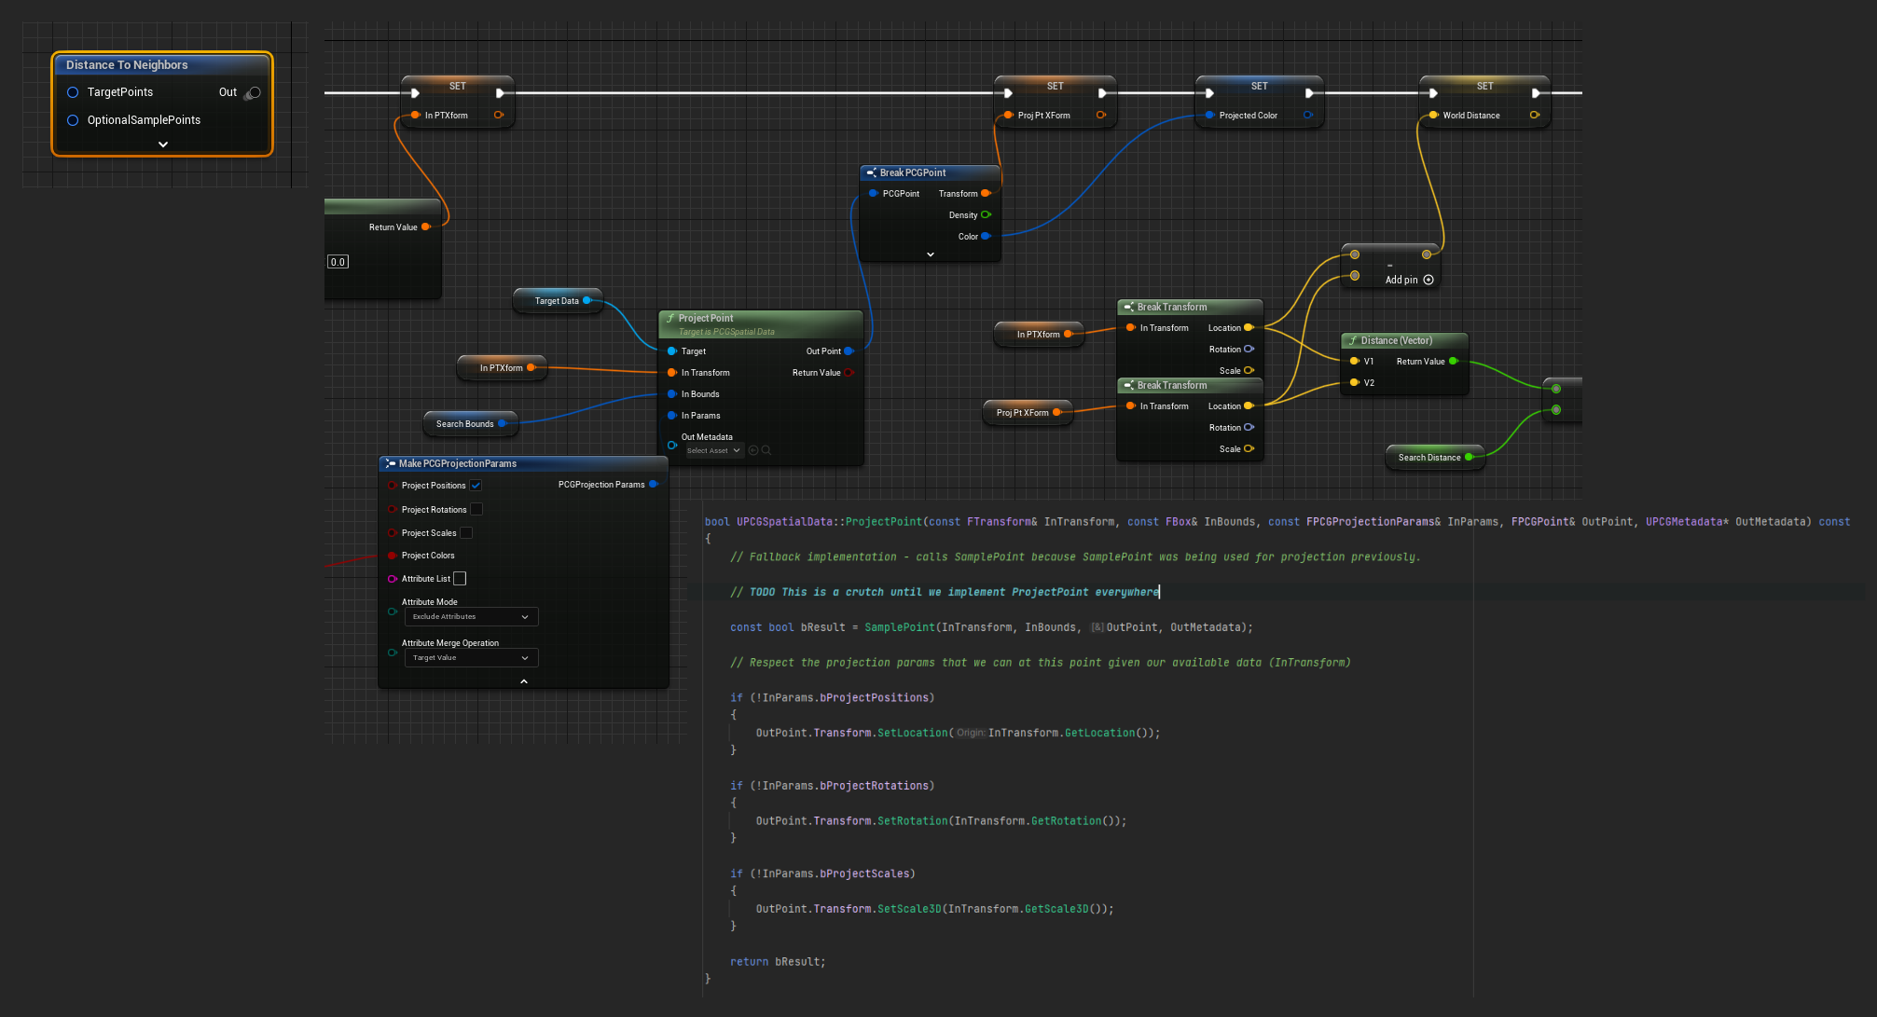This screenshot has height=1017, width=1877.
Task: Click the Break PCGPoint Density output pin
Action: coord(986,215)
